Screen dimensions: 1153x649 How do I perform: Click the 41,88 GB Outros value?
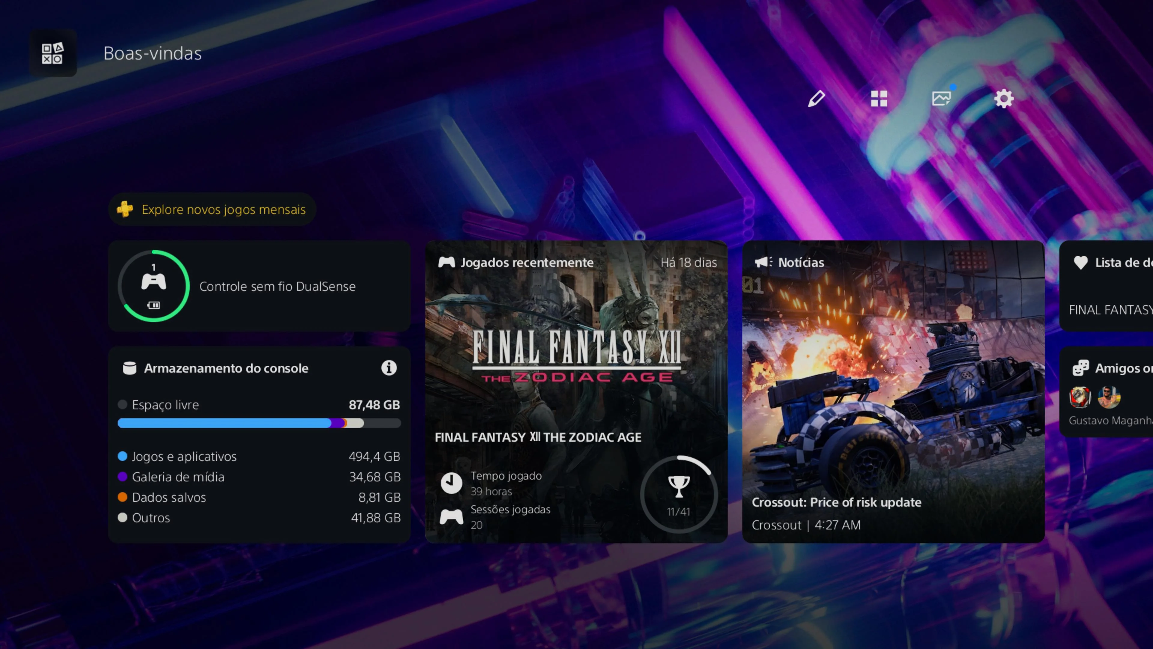tap(376, 518)
